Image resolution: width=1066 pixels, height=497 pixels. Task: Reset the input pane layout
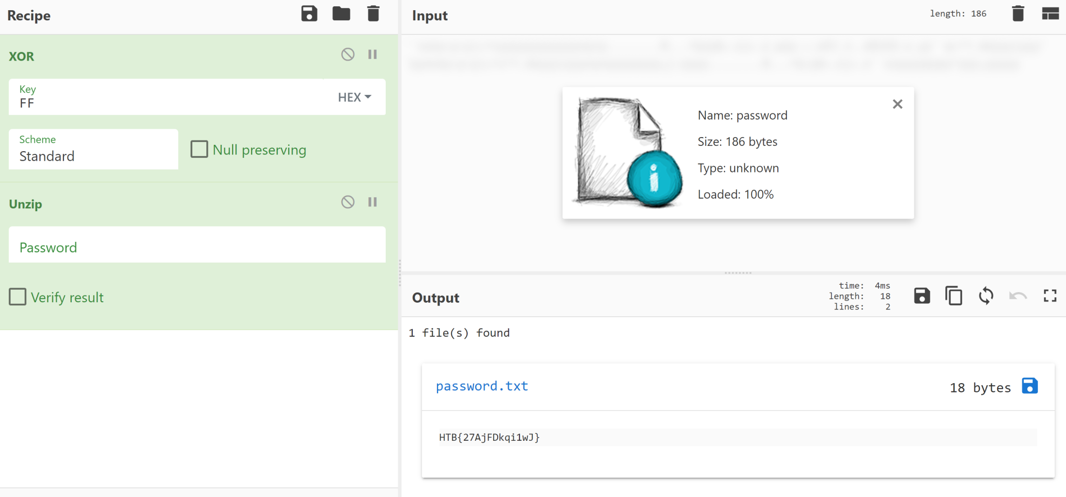(1050, 14)
